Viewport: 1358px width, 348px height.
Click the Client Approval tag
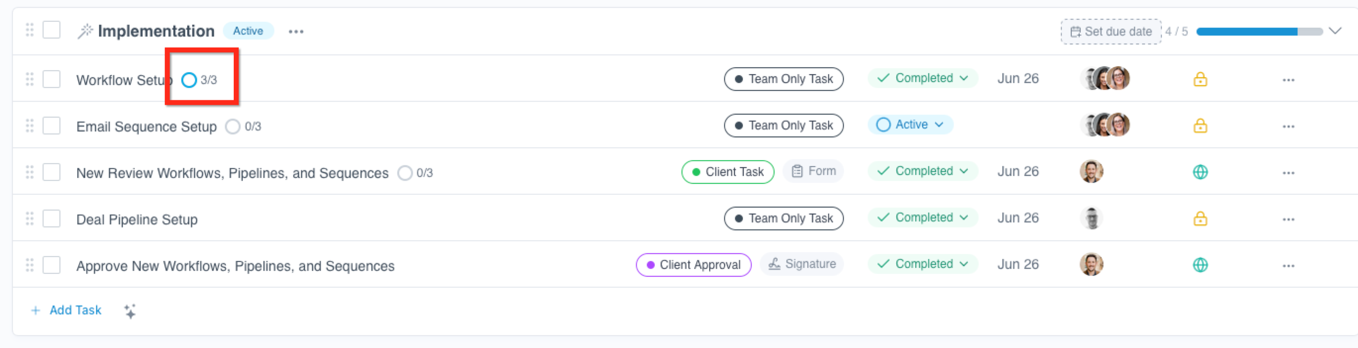[x=693, y=265]
